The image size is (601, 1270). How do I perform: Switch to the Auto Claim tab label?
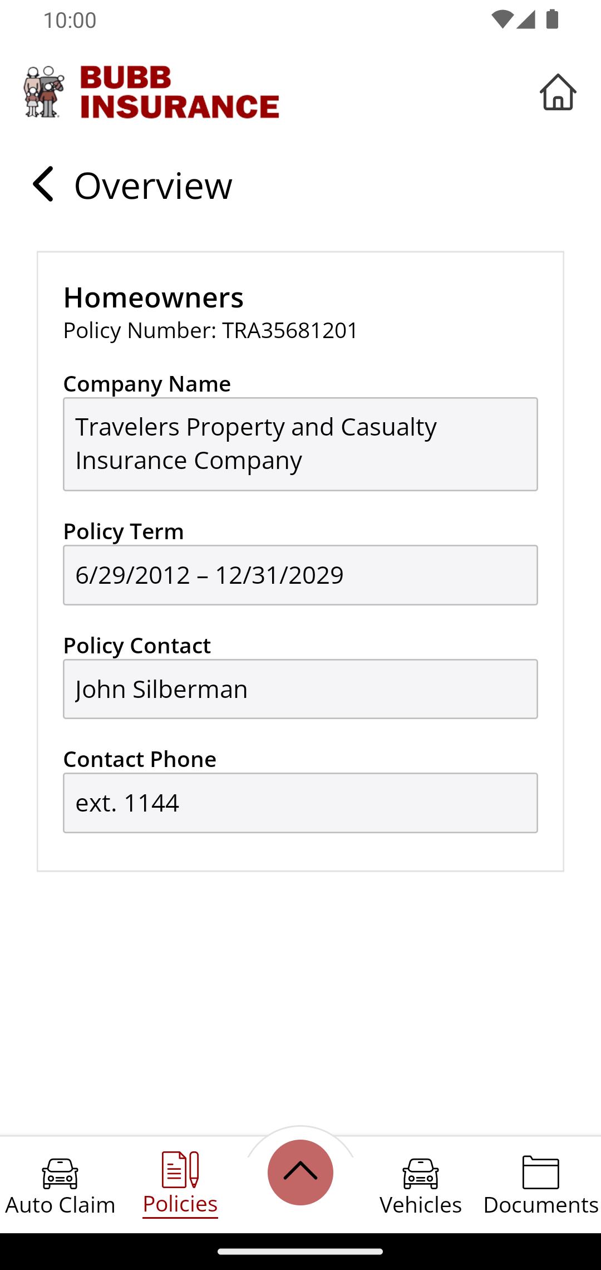tap(60, 1205)
